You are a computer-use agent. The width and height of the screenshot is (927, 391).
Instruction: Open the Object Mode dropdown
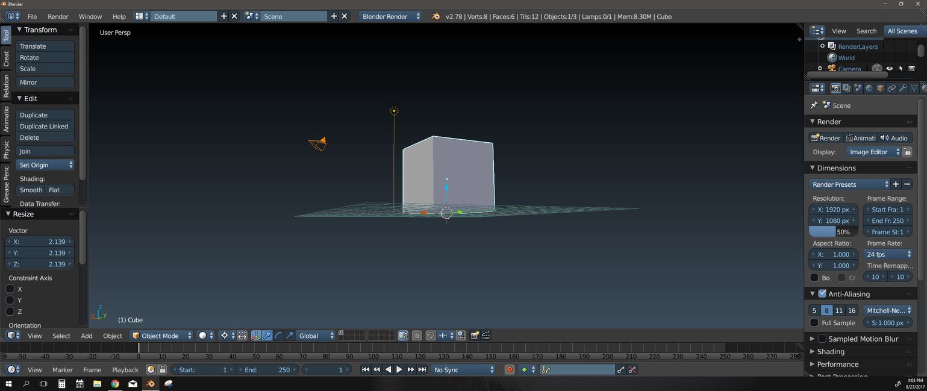tap(160, 336)
